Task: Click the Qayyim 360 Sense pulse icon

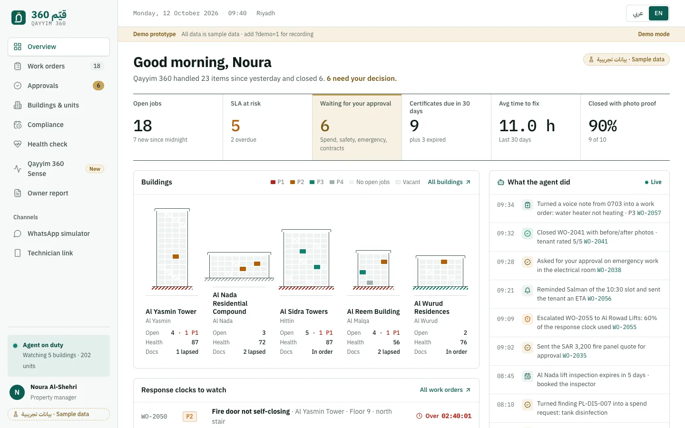Action: (x=18, y=169)
